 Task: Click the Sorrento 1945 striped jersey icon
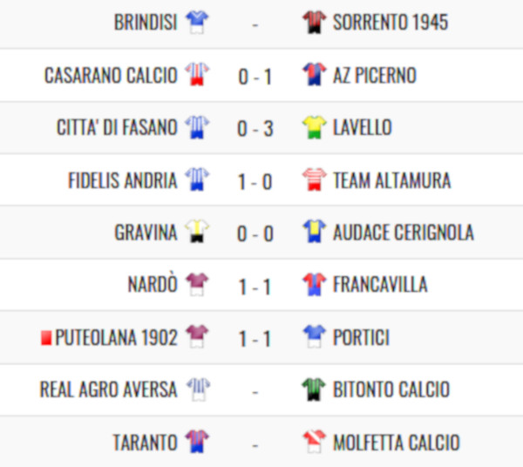314,22
